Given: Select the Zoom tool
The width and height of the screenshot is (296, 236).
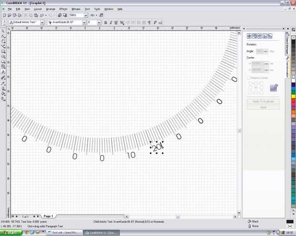Looking at the screenshot, I should tap(3, 41).
